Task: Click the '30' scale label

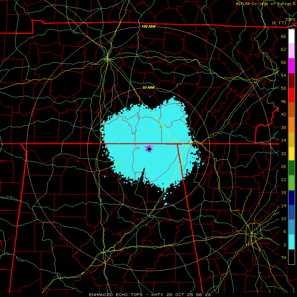Action: pos(283,153)
